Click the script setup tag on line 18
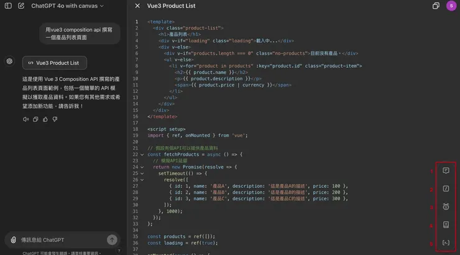 point(167,129)
